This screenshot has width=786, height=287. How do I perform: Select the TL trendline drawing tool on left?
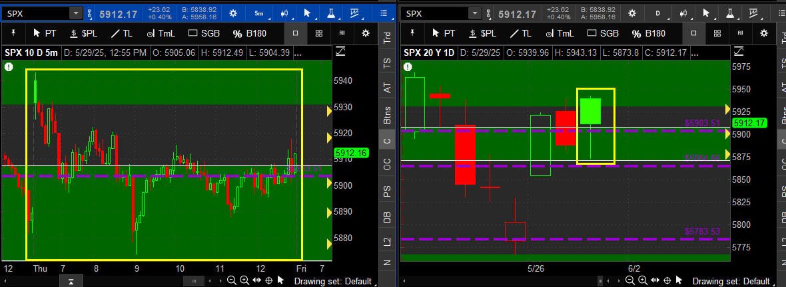(122, 33)
